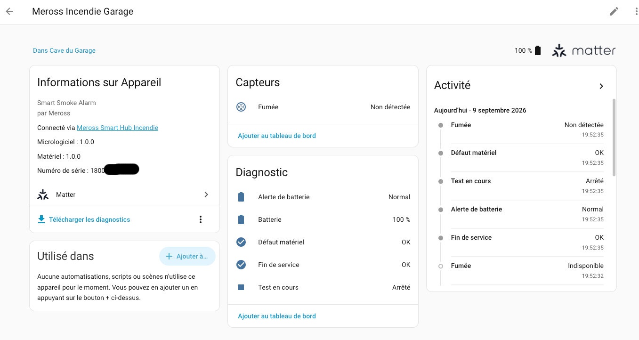
Task: Open the Alerte de batterie diagnostic row
Action: [323, 197]
